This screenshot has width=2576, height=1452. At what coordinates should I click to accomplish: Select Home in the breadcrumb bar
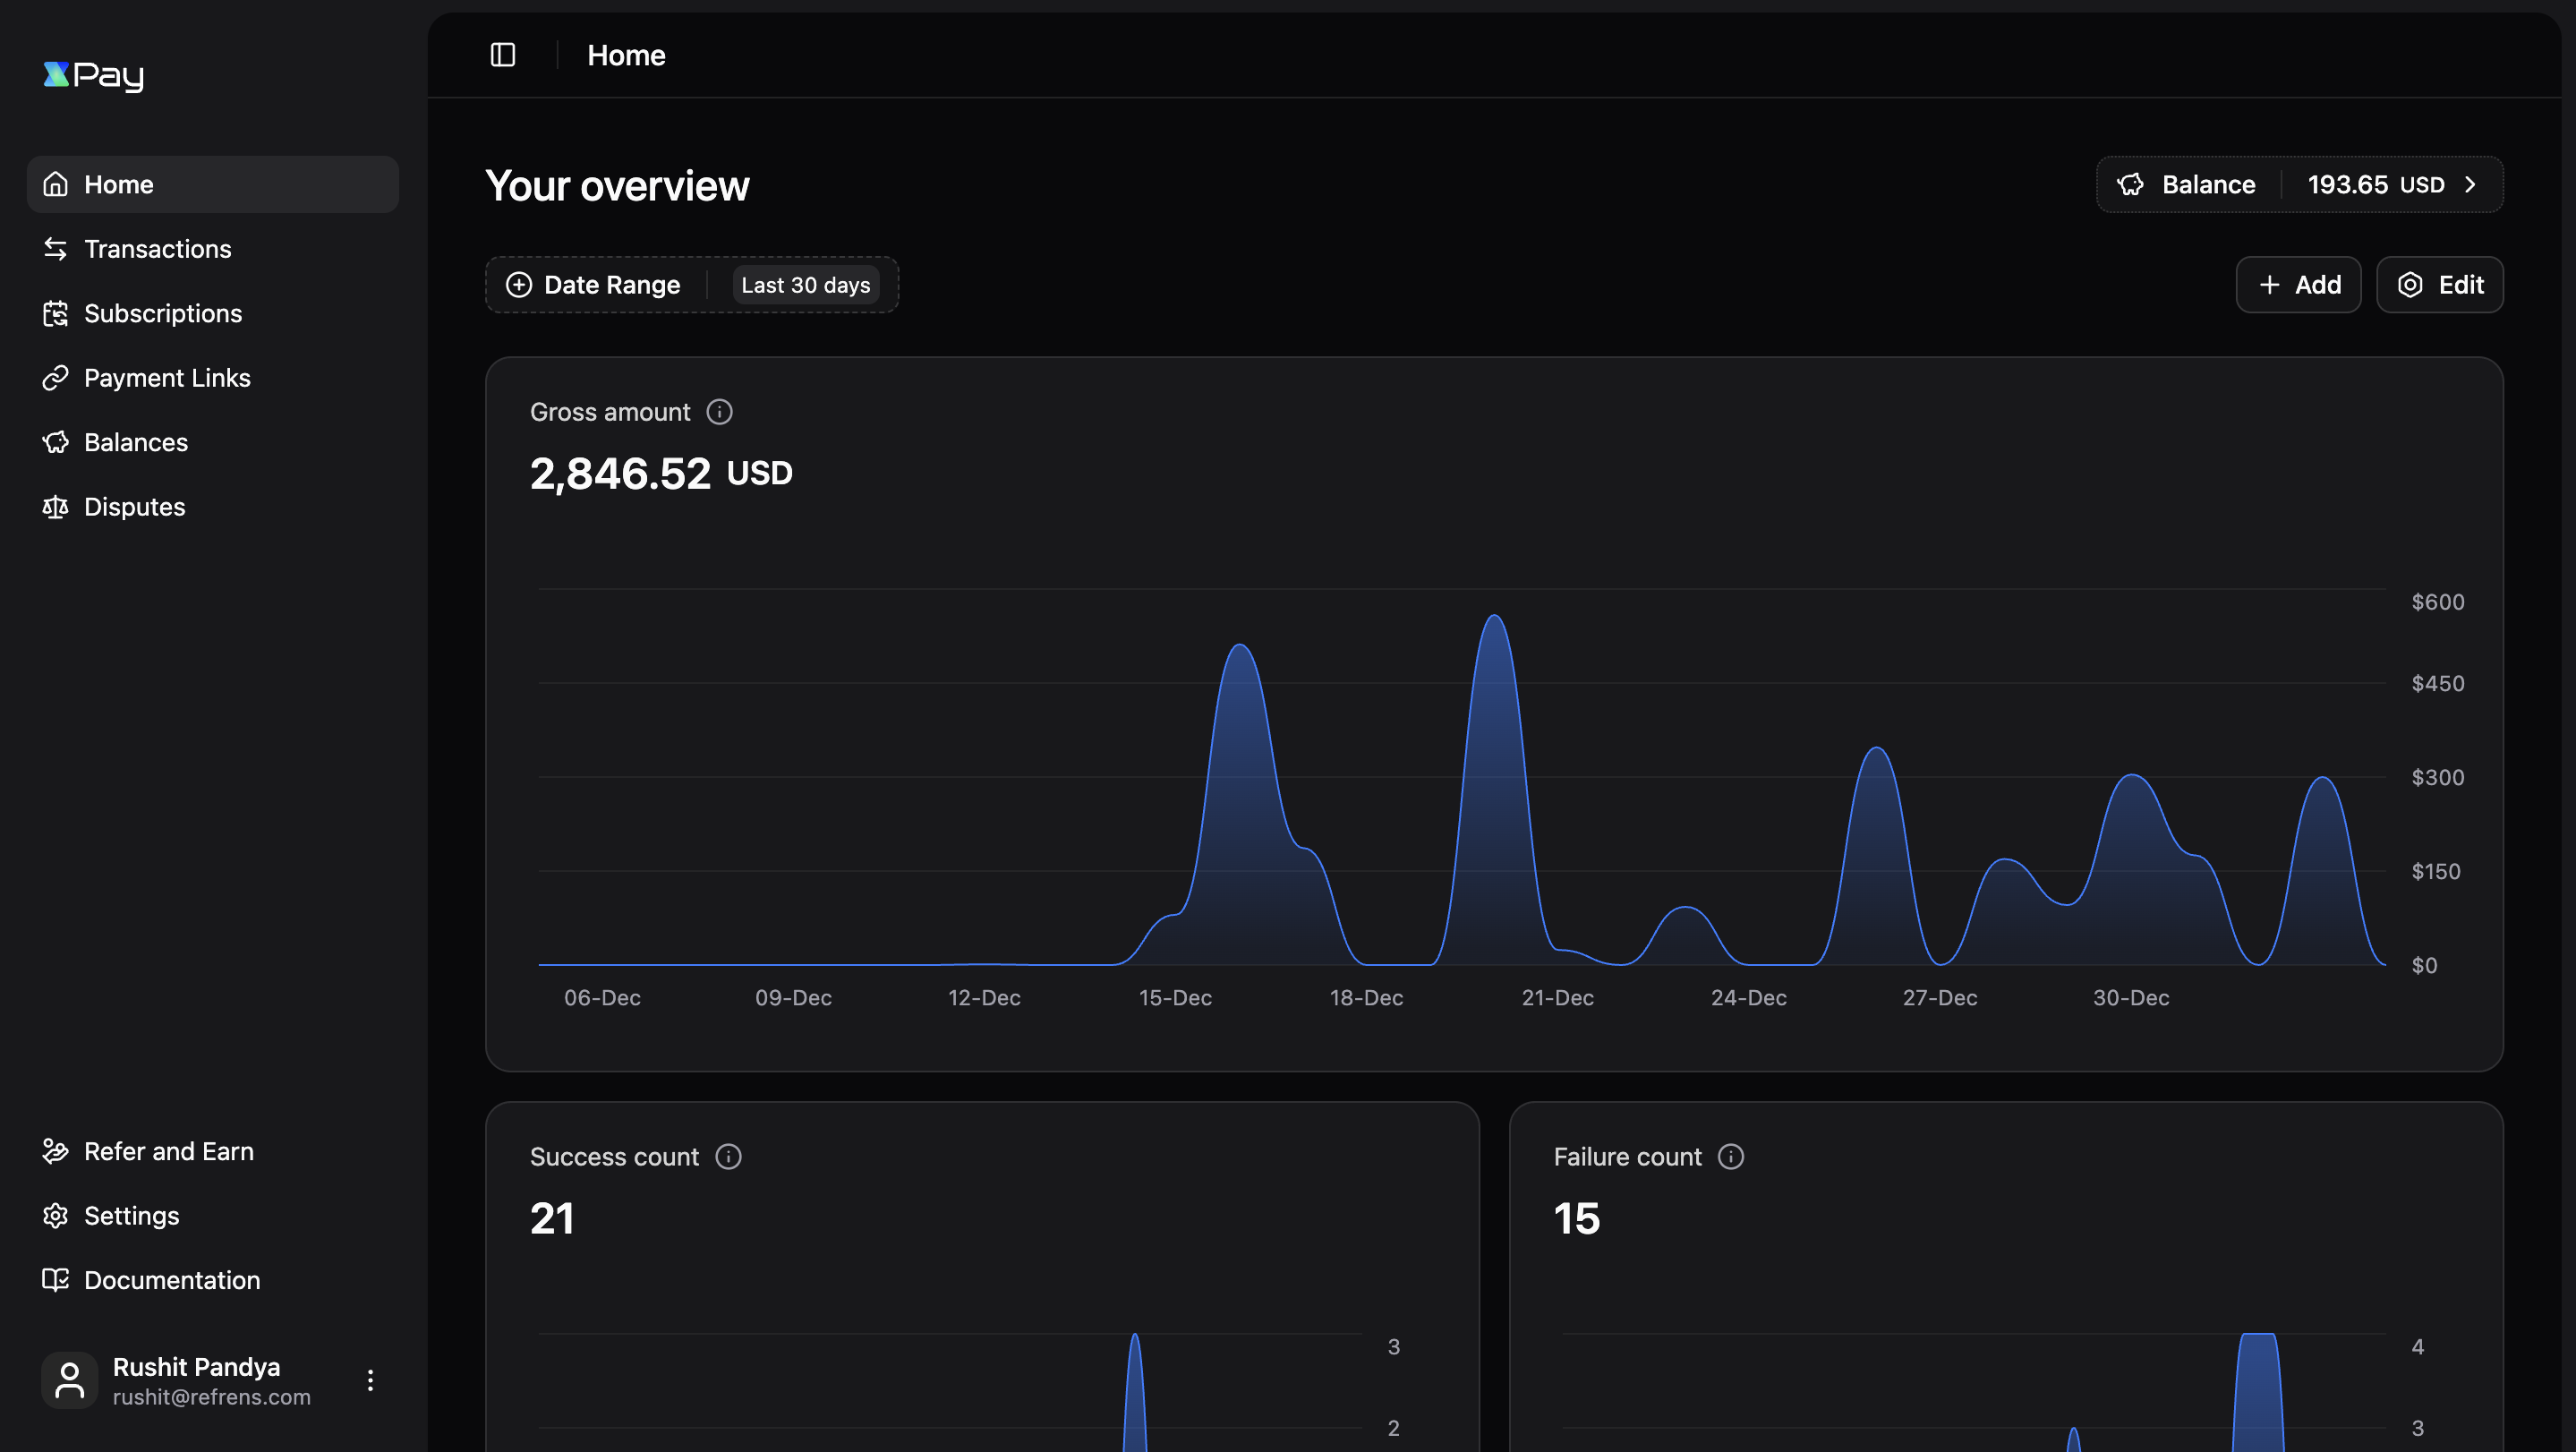[626, 55]
